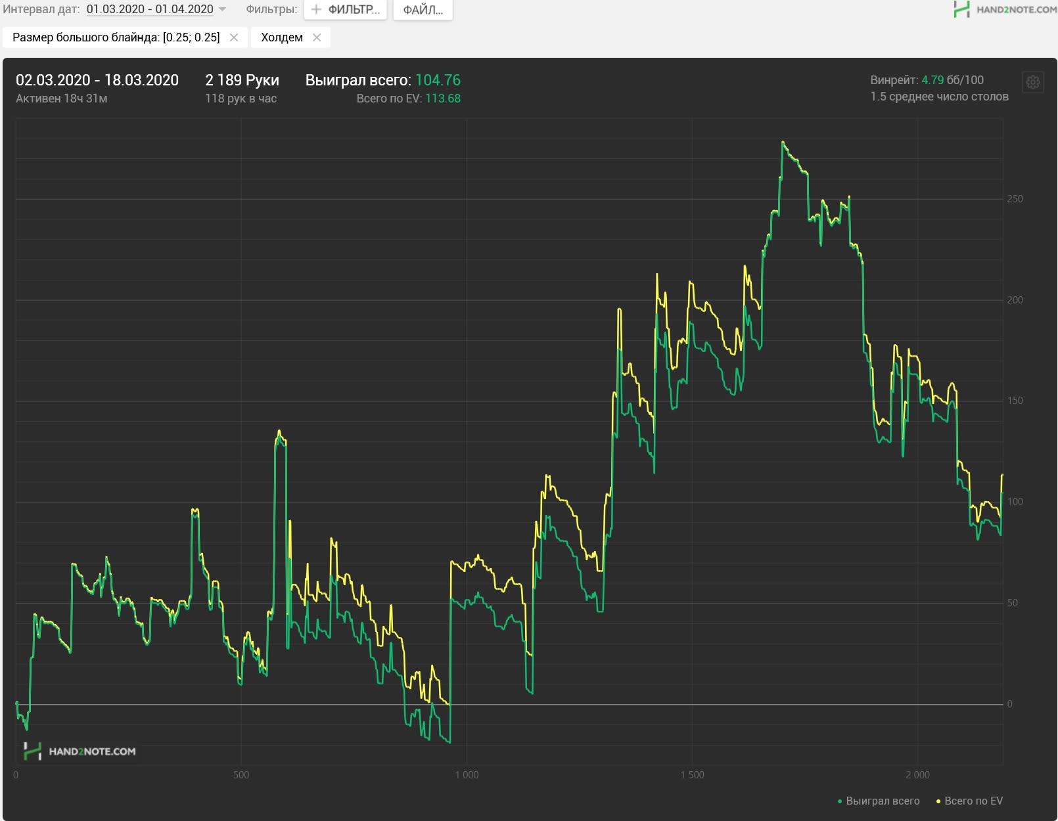
Task: Click the EV total value 113.68
Action: point(443,99)
